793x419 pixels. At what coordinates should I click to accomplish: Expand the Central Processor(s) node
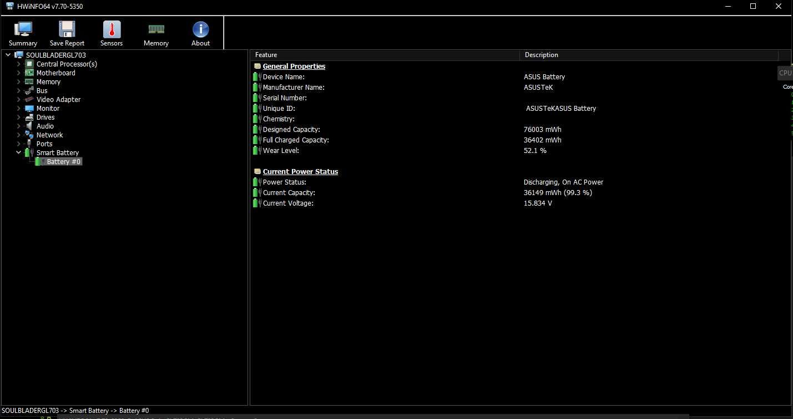(x=18, y=64)
